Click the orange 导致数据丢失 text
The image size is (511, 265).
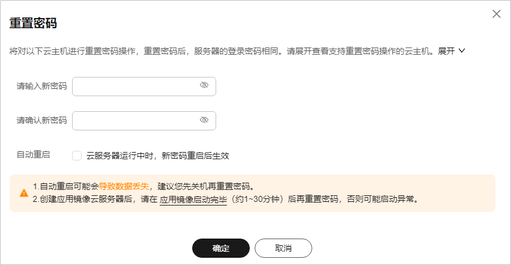click(124, 186)
